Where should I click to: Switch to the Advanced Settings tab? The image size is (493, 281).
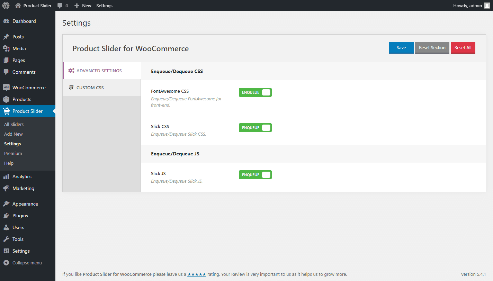click(102, 71)
